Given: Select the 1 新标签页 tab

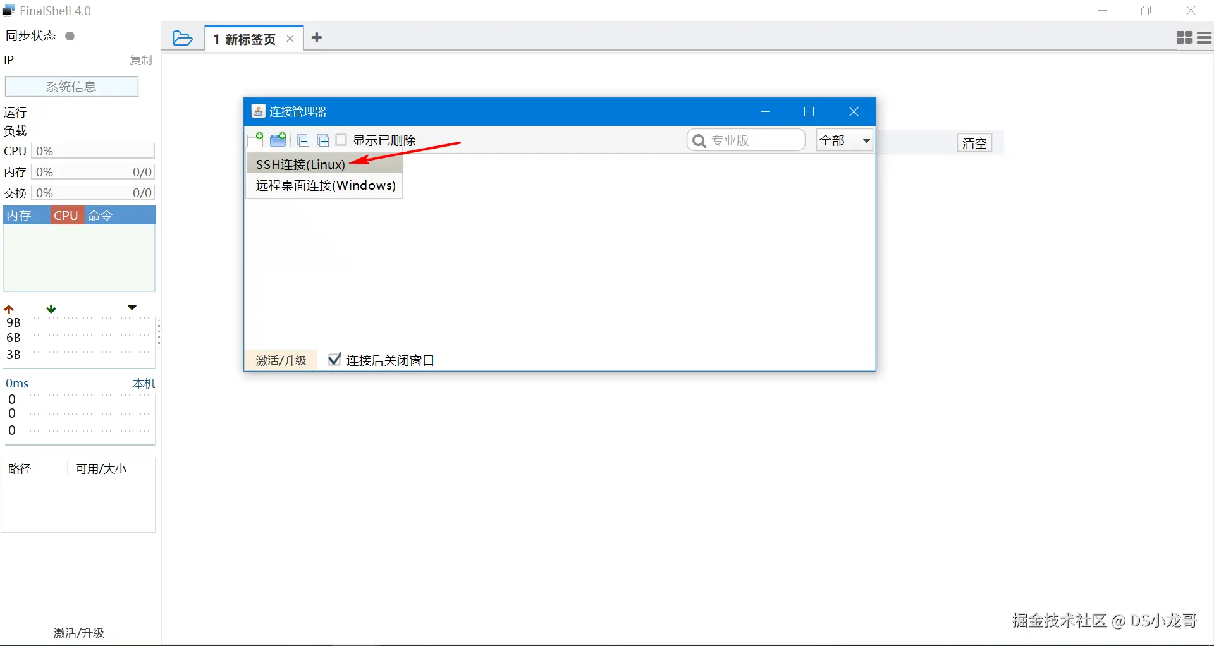Looking at the screenshot, I should (254, 39).
